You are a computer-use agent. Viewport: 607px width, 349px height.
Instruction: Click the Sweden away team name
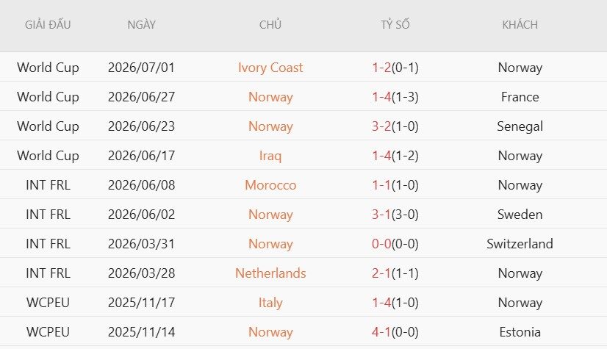click(520, 215)
